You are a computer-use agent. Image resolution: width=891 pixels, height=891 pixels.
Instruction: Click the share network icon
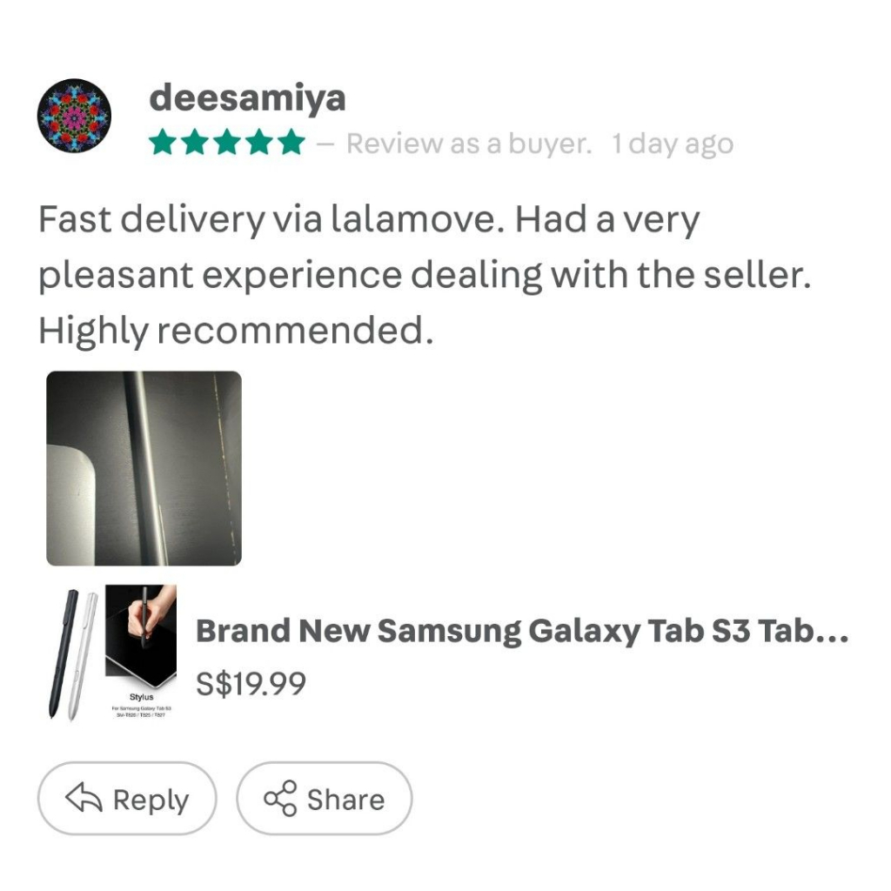pyautogui.click(x=279, y=799)
